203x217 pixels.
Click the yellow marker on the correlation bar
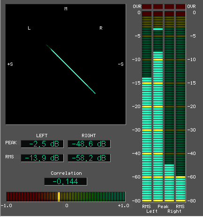[x=59, y=197]
